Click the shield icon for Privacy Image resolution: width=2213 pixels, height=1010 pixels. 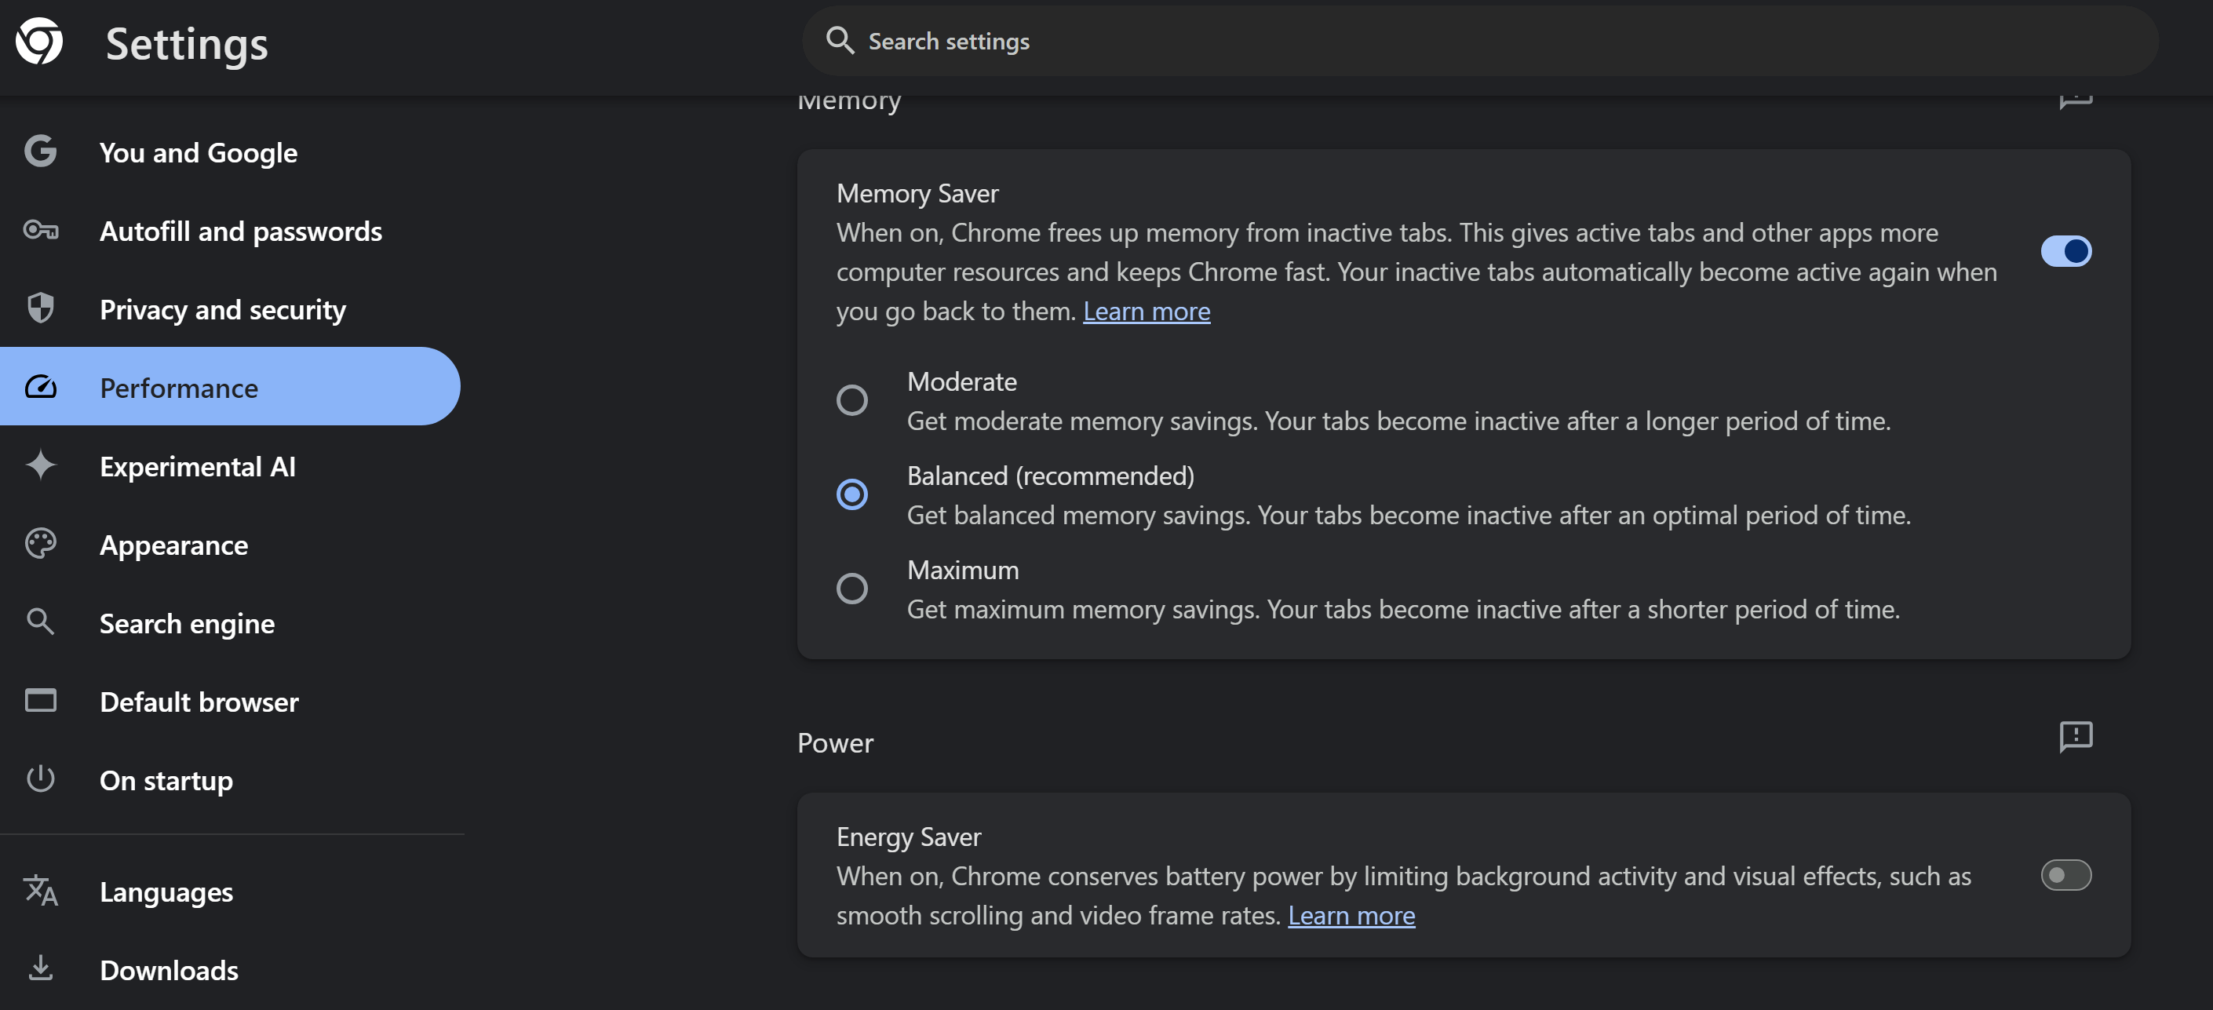tap(40, 308)
